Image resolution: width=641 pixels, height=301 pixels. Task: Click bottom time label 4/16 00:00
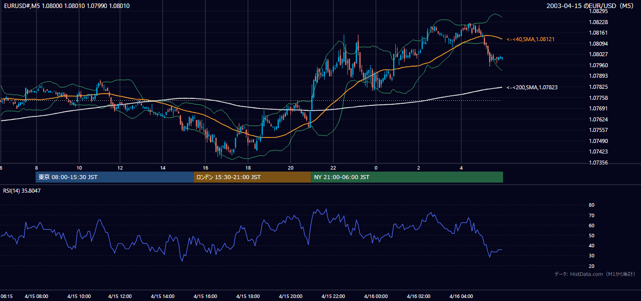(x=375, y=296)
